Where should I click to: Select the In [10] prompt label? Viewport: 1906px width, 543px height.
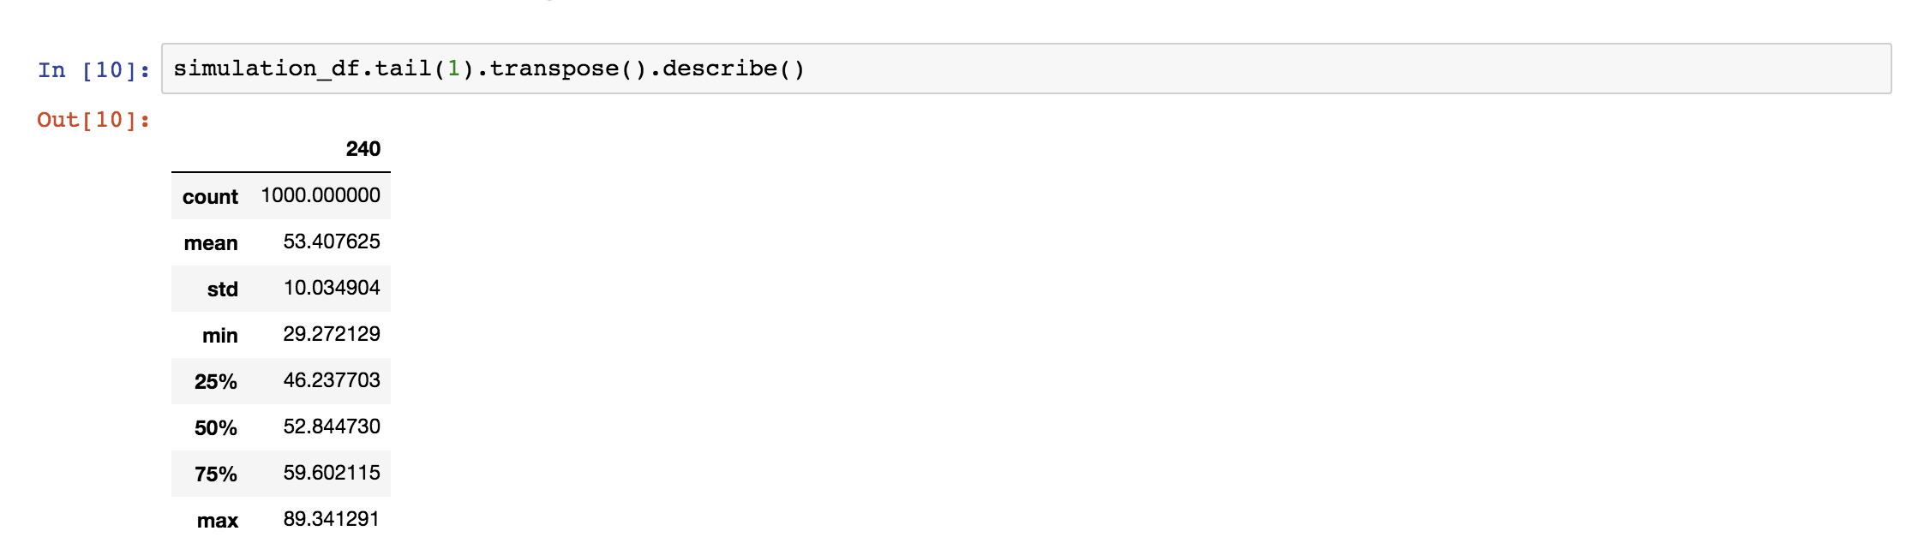pyautogui.click(x=93, y=70)
